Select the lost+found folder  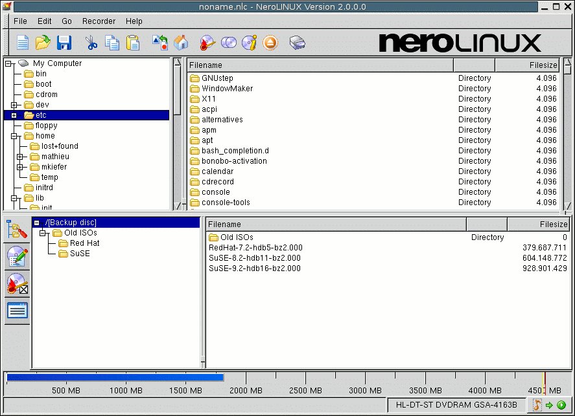pos(60,146)
